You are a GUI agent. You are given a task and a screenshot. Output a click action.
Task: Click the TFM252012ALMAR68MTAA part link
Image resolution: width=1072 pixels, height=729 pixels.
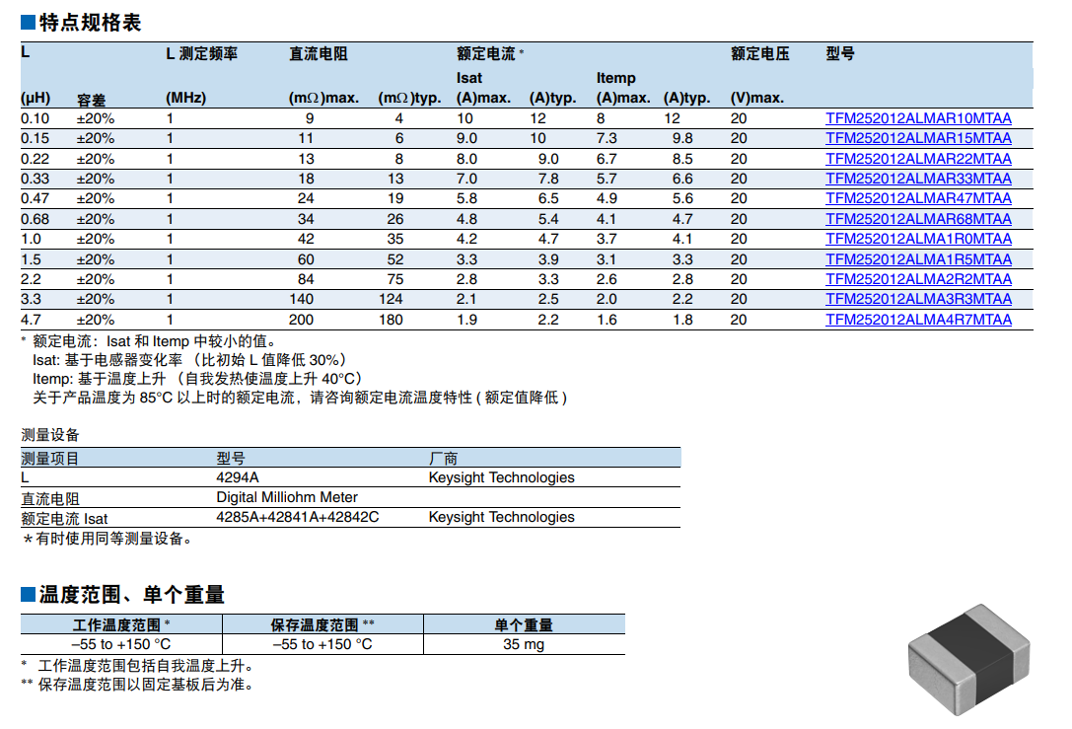click(918, 219)
